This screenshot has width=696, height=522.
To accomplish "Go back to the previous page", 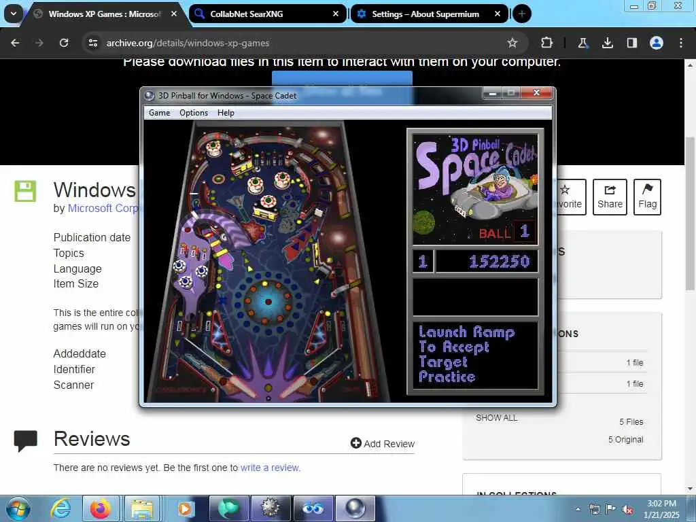I will (15, 43).
